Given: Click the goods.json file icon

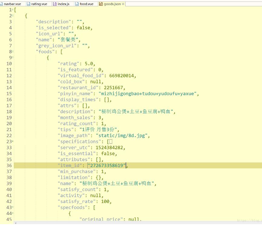Looking at the screenshot, I should coord(101,4).
